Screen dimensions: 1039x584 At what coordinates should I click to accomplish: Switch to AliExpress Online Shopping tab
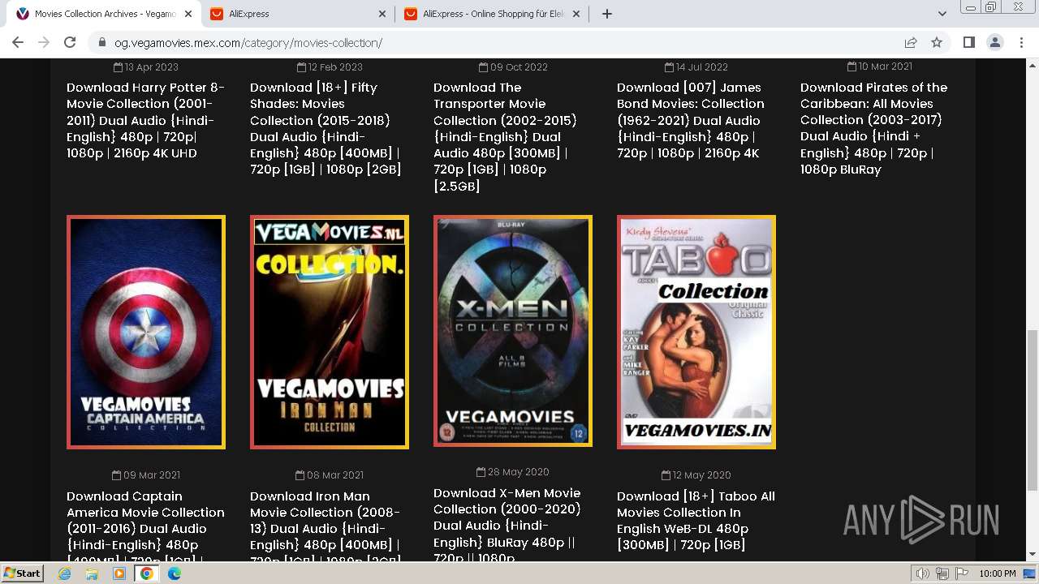pyautogui.click(x=492, y=14)
